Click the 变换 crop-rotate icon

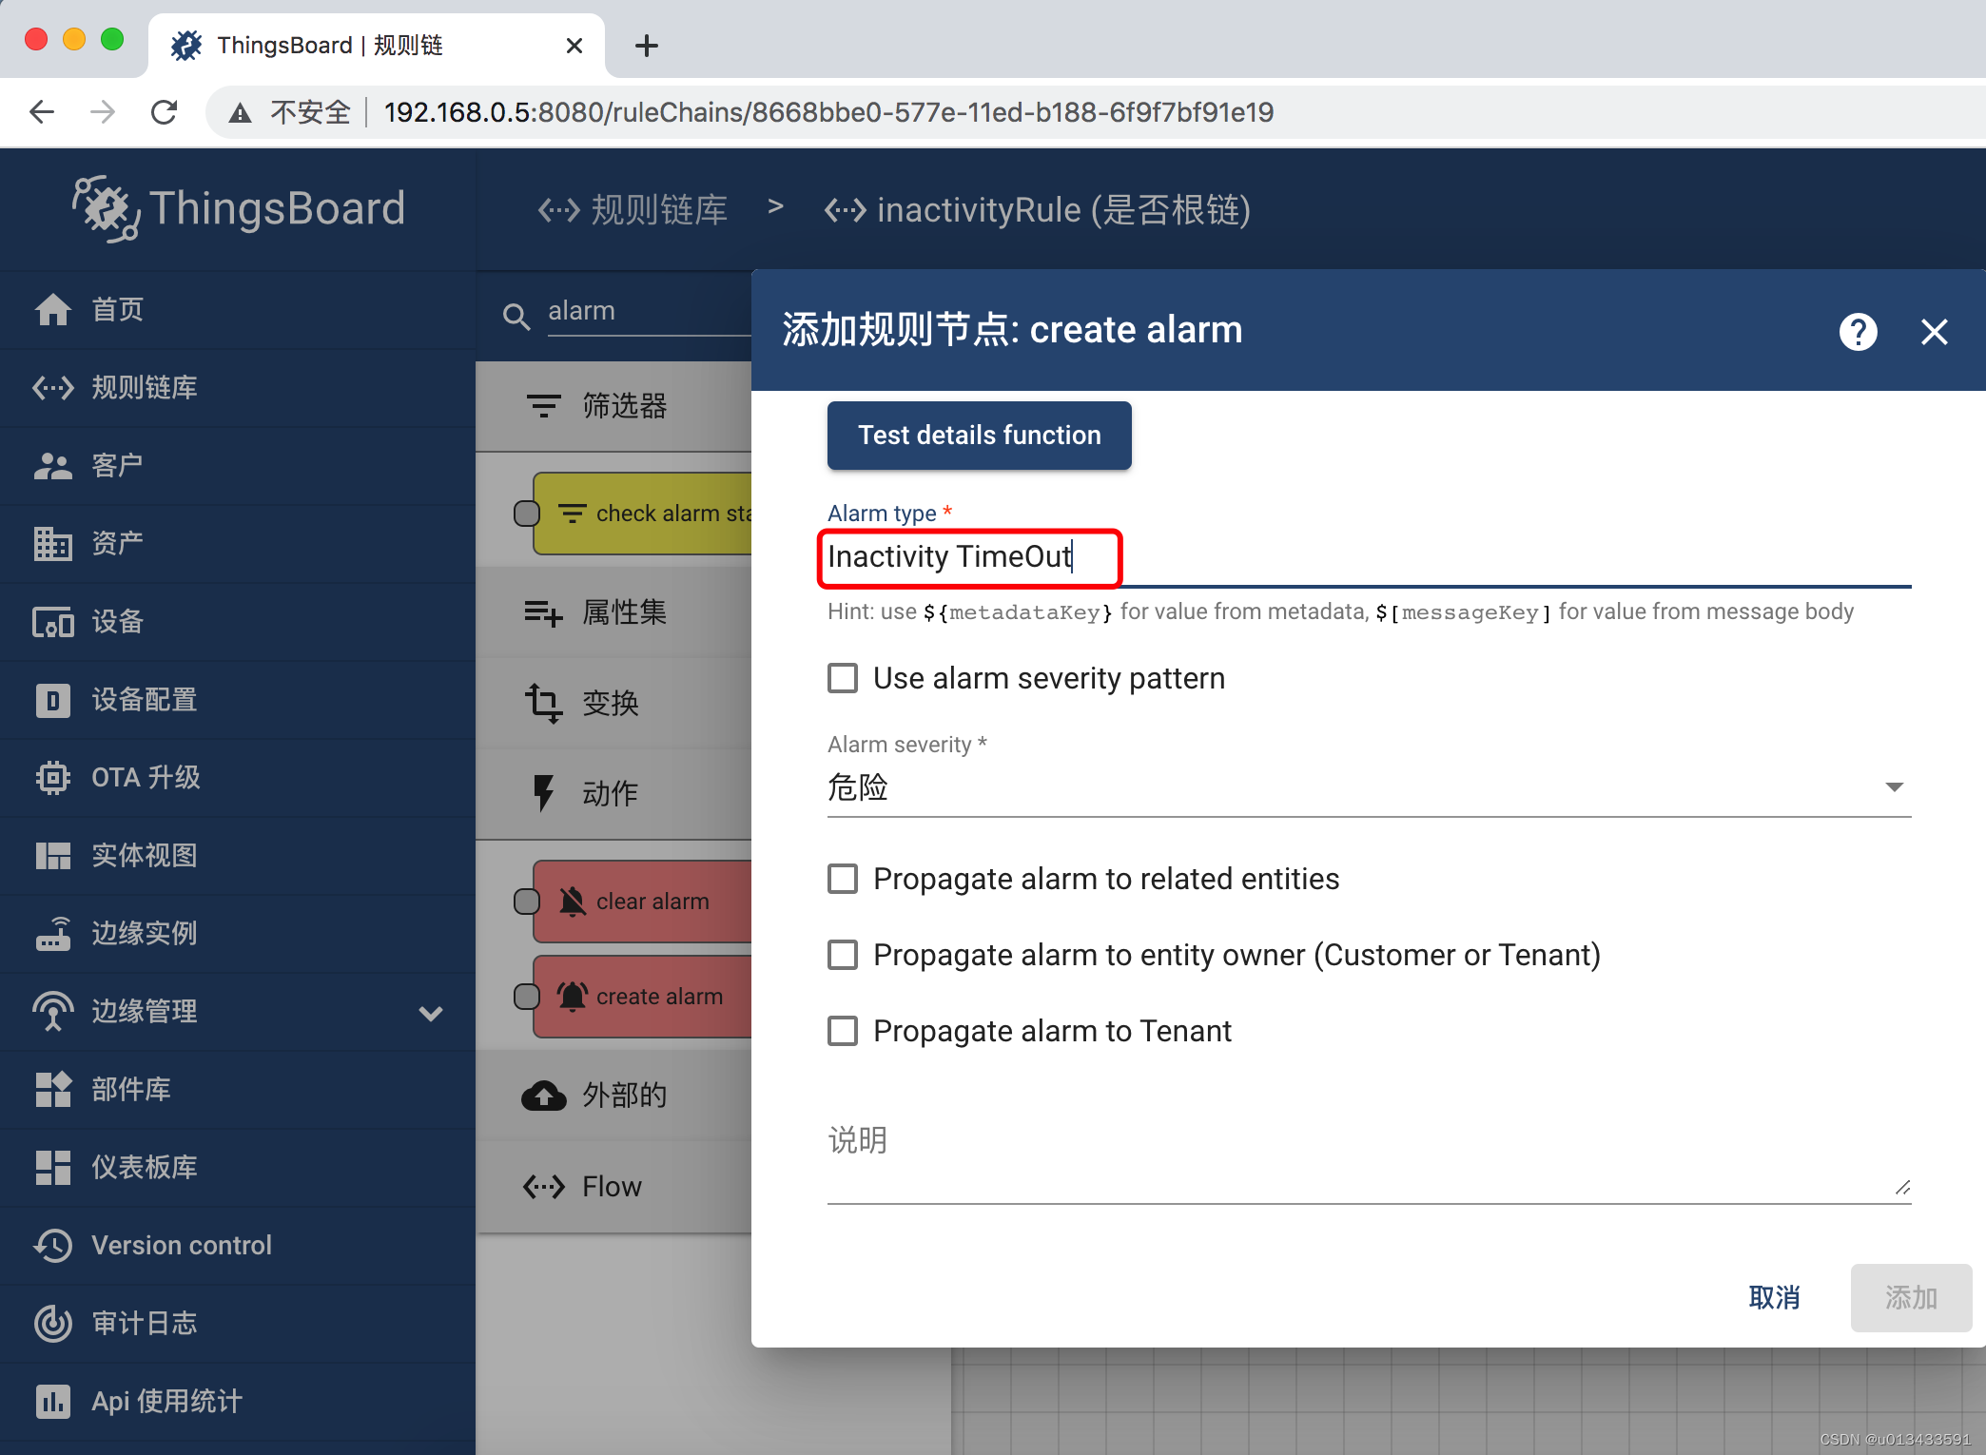pyautogui.click(x=544, y=704)
